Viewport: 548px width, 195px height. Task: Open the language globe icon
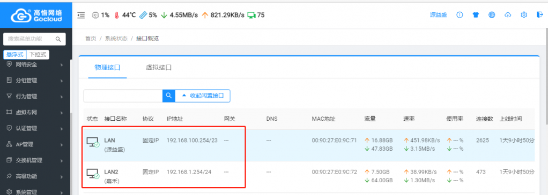492,15
